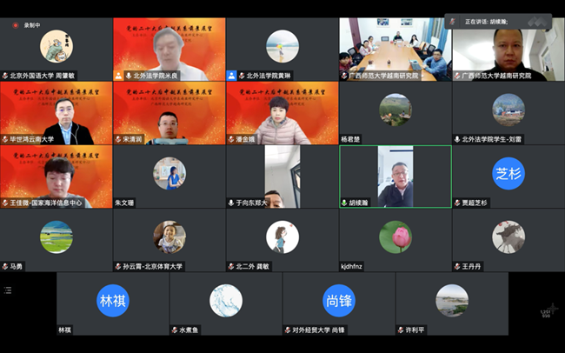
Task: Select the black-jacket man's video feed
Action: pyautogui.click(x=508, y=50)
